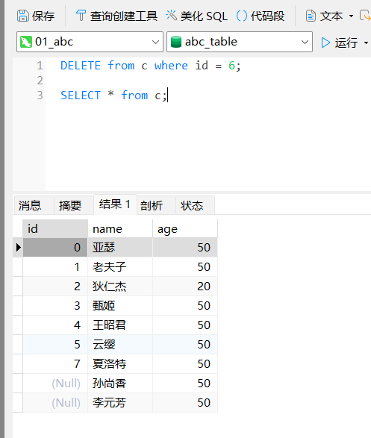This screenshot has height=438, width=371.
Task: Select the name cell 夏洛特
Action: (x=120, y=364)
